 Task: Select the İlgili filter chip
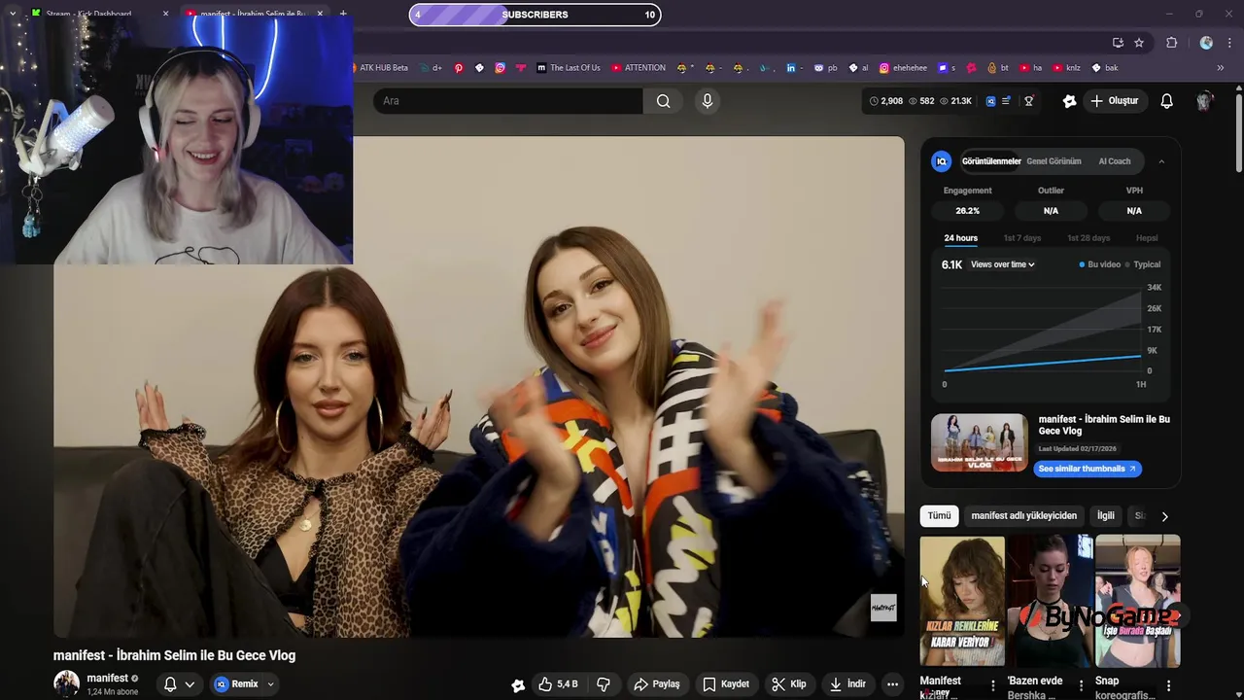[1106, 516]
